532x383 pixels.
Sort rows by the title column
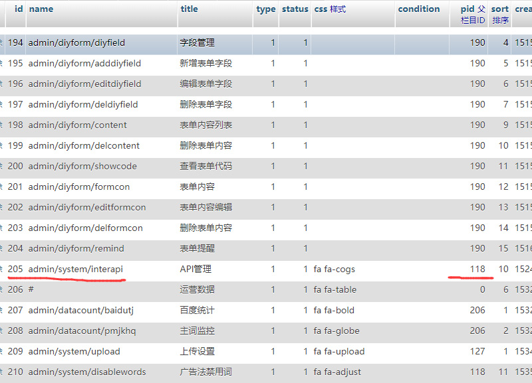tap(190, 9)
